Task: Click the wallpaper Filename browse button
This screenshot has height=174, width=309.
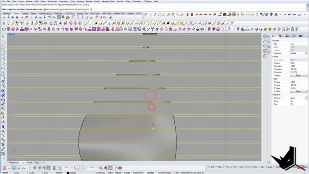Action: click(306, 98)
